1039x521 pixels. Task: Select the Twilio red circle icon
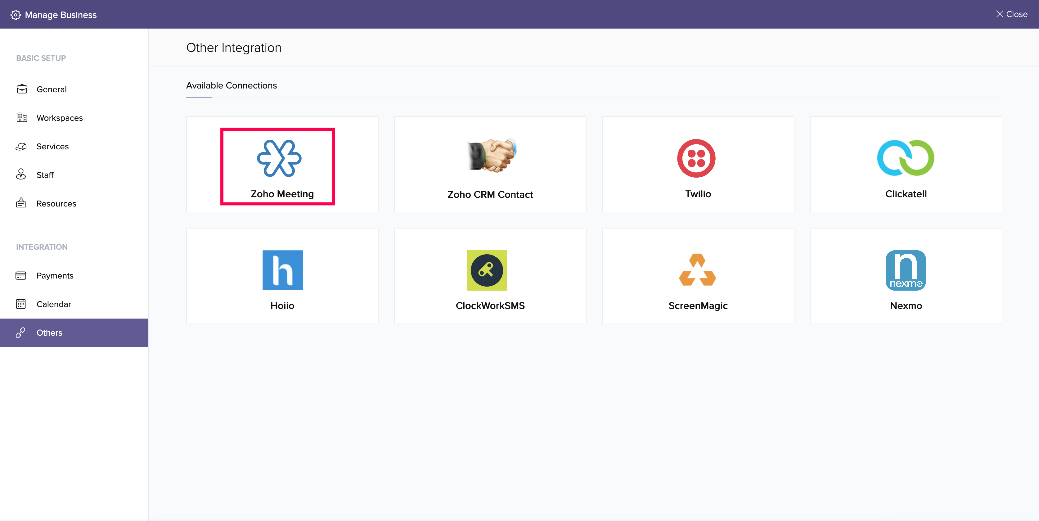(696, 158)
